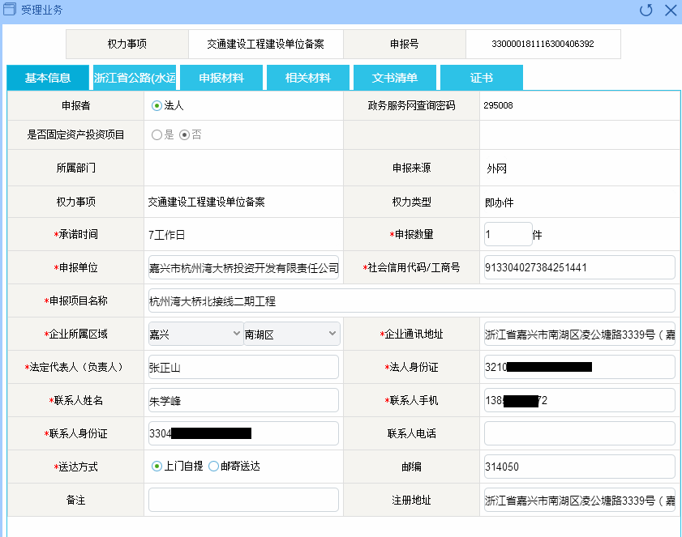Open the 文书清单 tab
The width and height of the screenshot is (682, 537).
pyautogui.click(x=395, y=78)
